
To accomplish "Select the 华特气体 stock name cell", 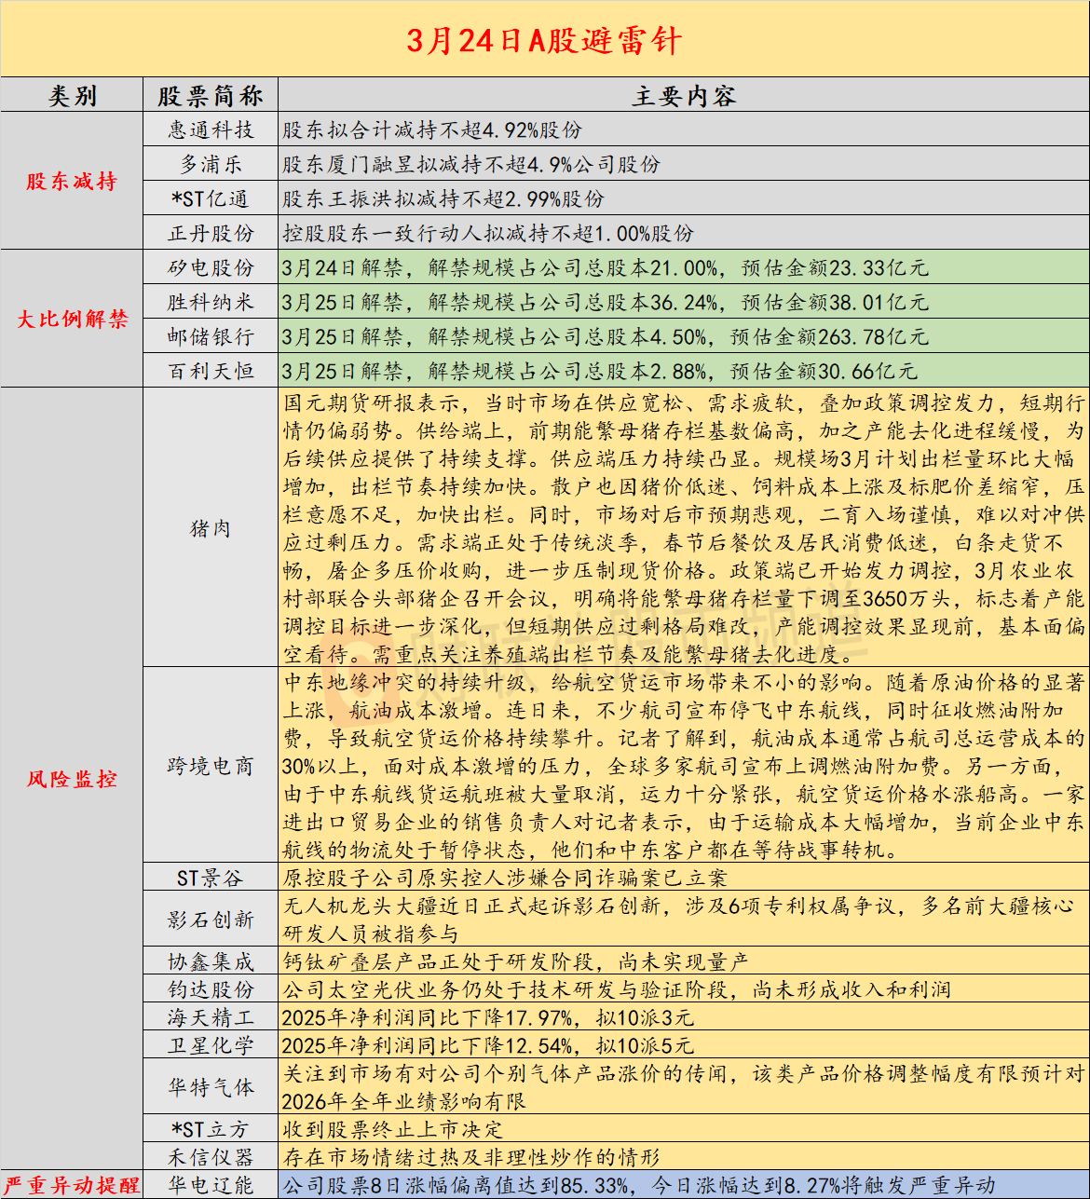I will coord(211,1086).
